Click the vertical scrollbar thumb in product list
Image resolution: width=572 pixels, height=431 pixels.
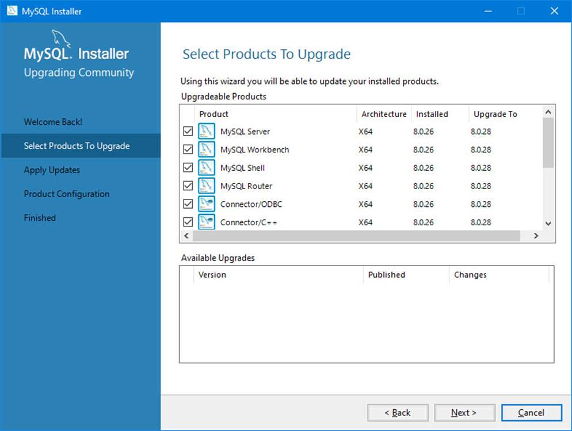coord(548,143)
